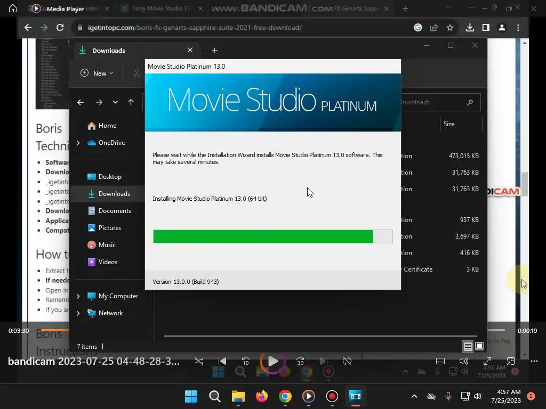Switch Explorer to large thumbnails view

479,346
